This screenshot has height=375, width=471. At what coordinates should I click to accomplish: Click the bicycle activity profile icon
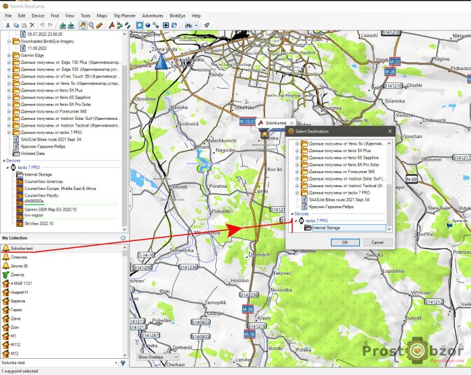pos(188,26)
